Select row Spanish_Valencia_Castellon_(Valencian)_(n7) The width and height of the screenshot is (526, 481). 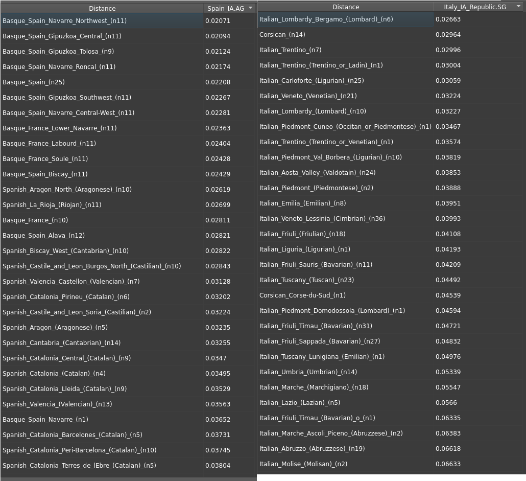coord(129,281)
